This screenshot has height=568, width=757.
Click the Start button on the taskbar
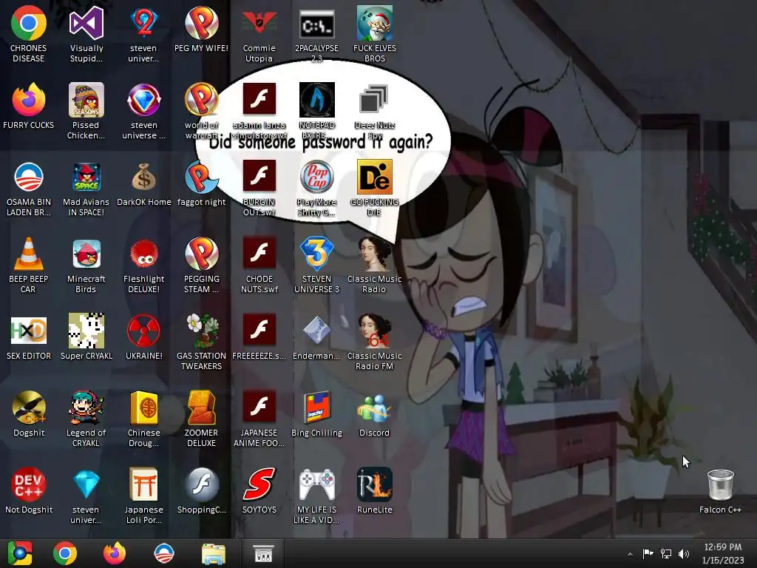(x=19, y=553)
